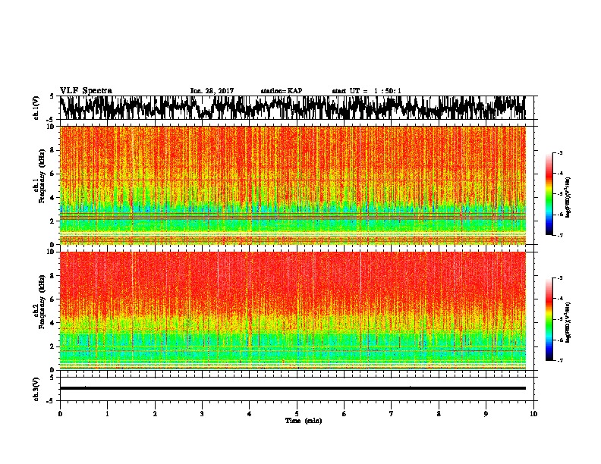Viewport: 601px width, 464px height.
Task: Click time axis tick label '3'
Action: [202, 414]
